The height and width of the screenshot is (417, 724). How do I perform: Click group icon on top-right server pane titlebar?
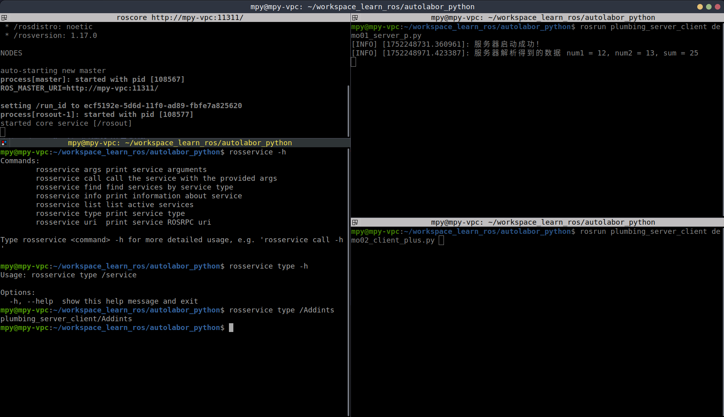355,18
